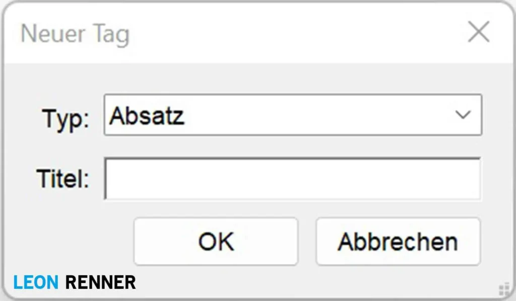Close the Neuer Tag dialog
This screenshot has height=301, width=516.
click(x=478, y=33)
